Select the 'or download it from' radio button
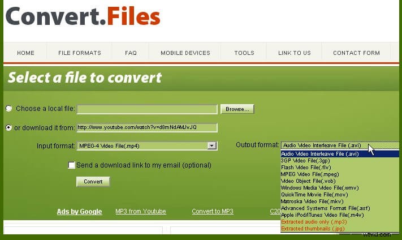The width and height of the screenshot is (402, 240). pos(8,127)
